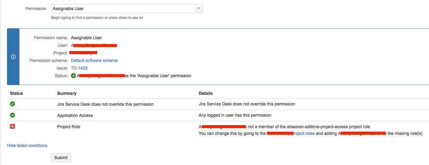Viewport: 429px width, 165px height.
Task: Click red cross icon for Project Role row
Action: (x=12, y=126)
